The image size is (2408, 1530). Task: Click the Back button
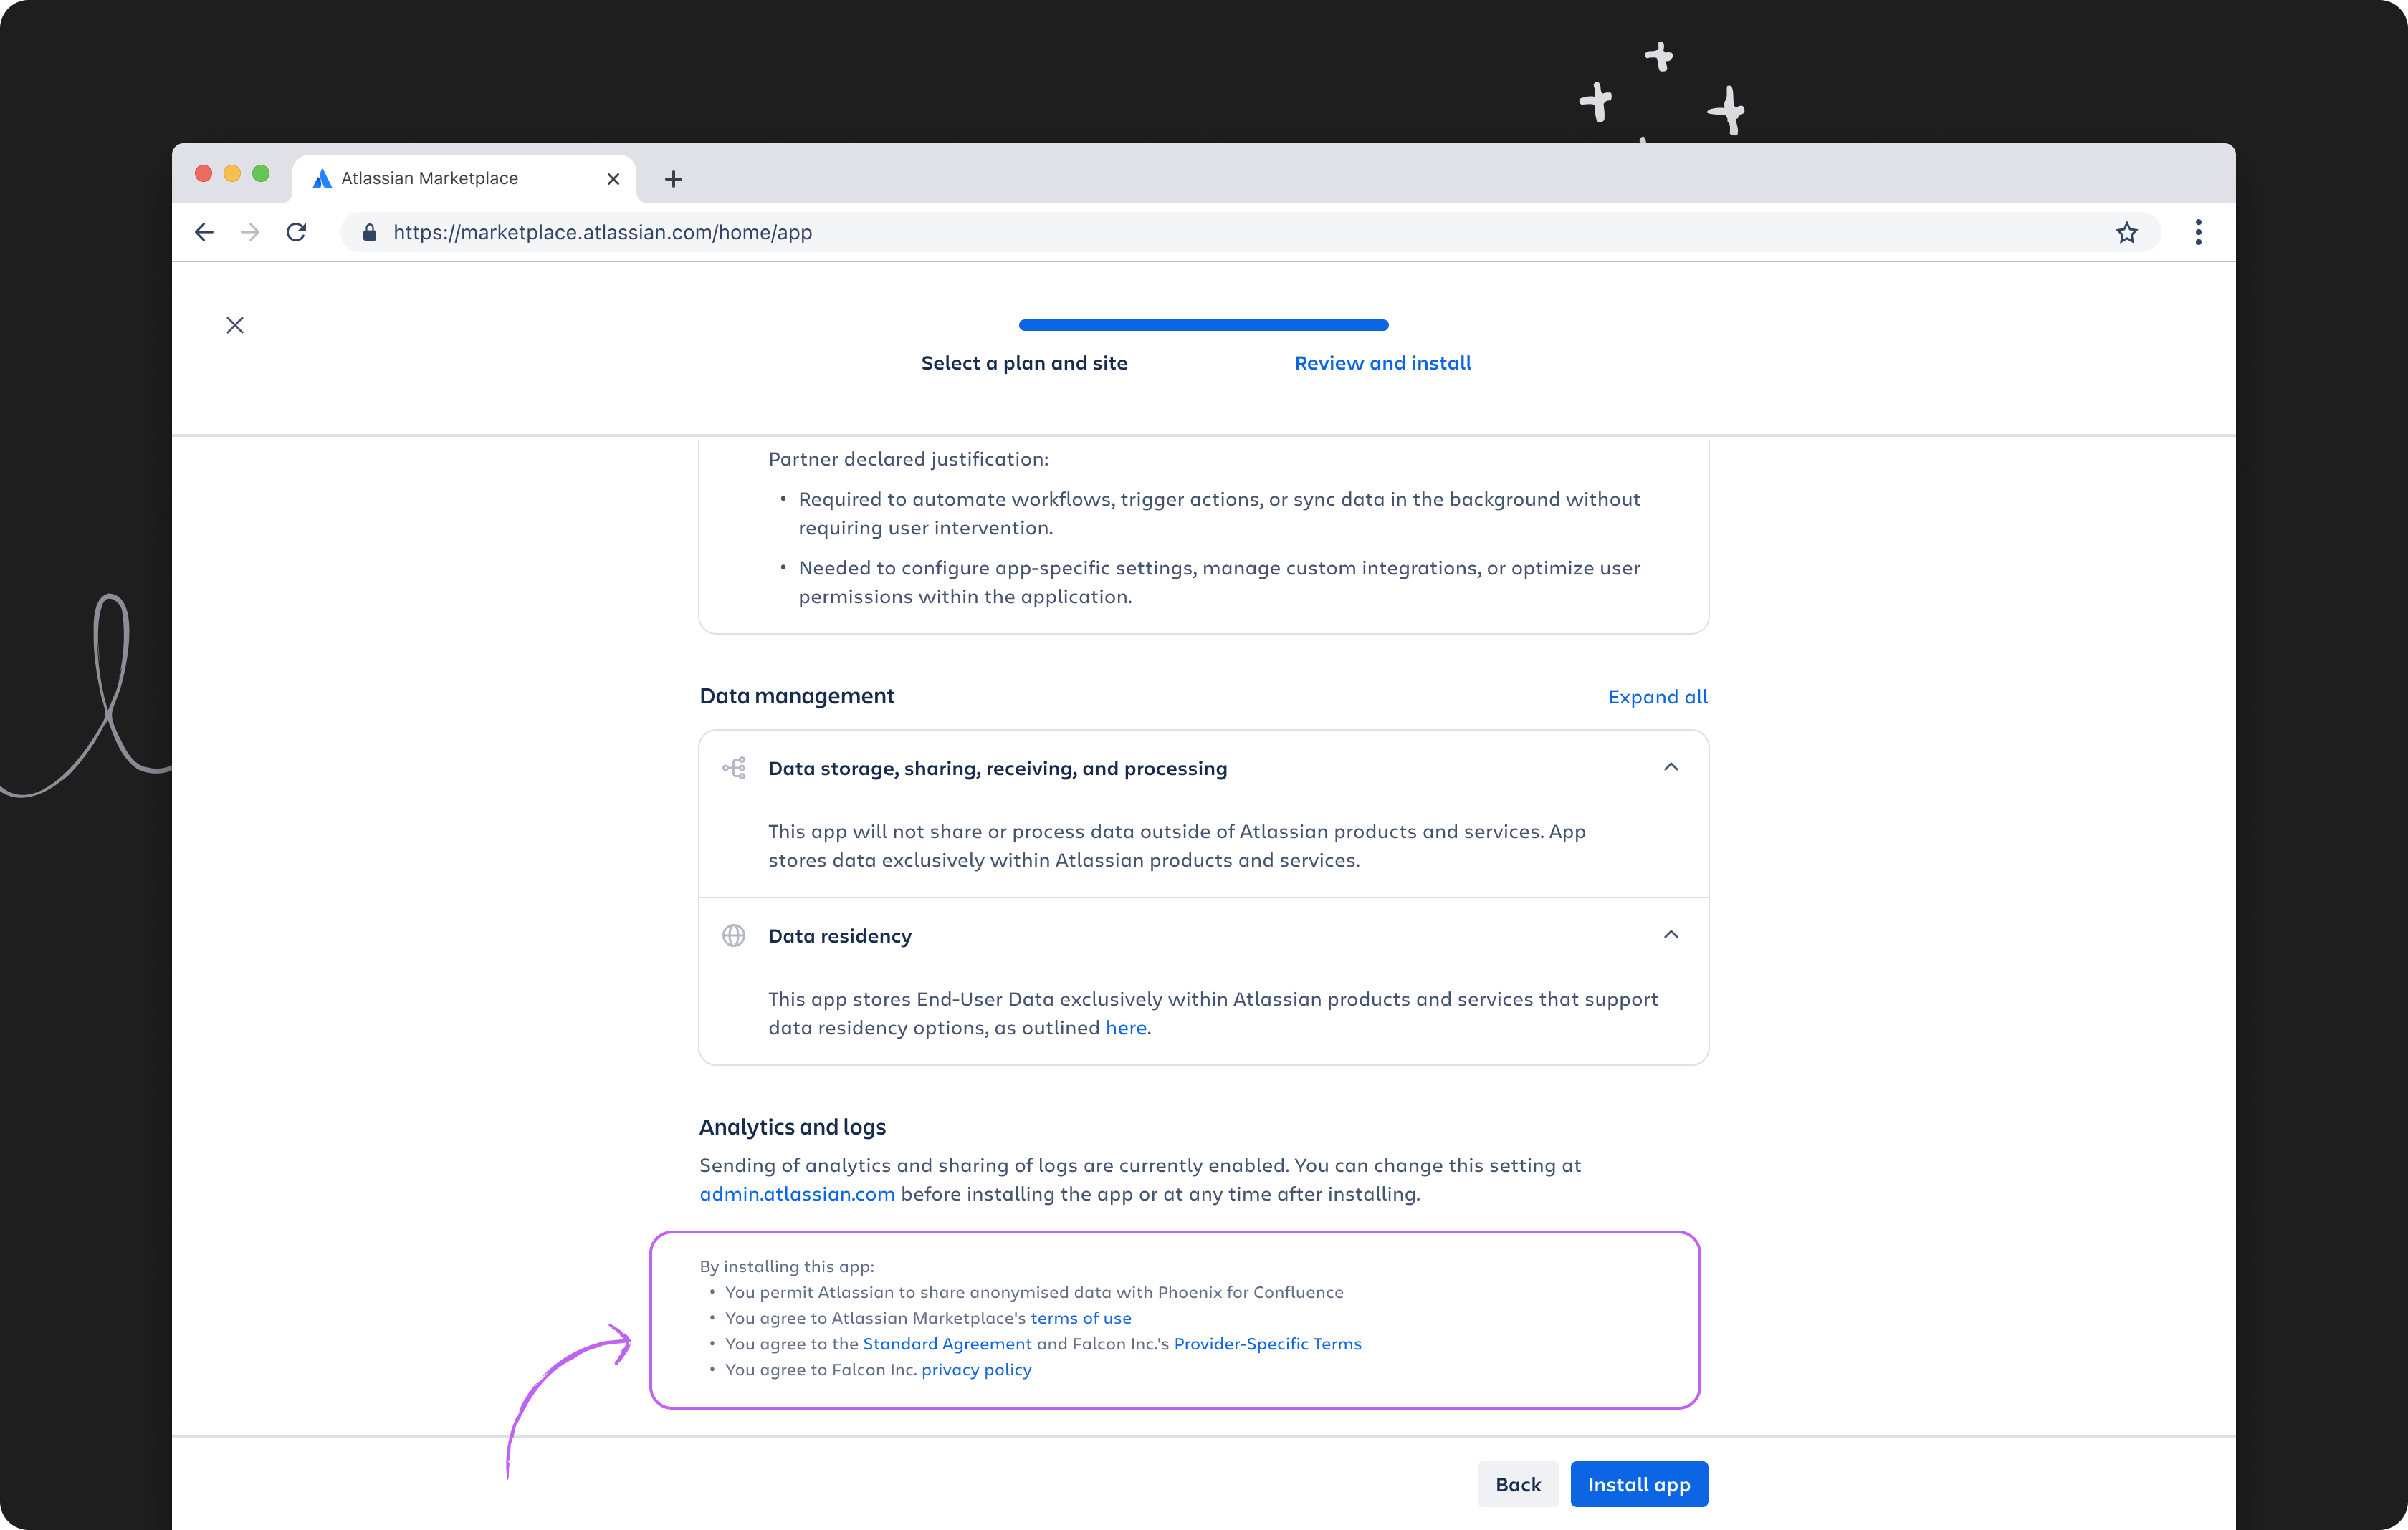coord(1517,1484)
